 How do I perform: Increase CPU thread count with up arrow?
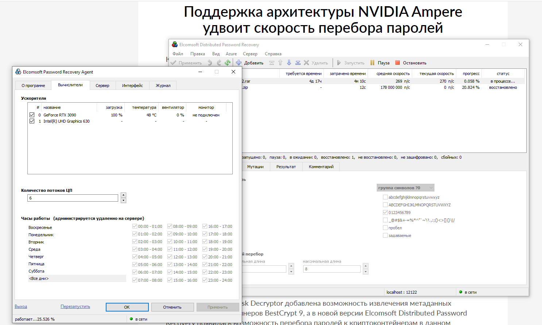124,195
